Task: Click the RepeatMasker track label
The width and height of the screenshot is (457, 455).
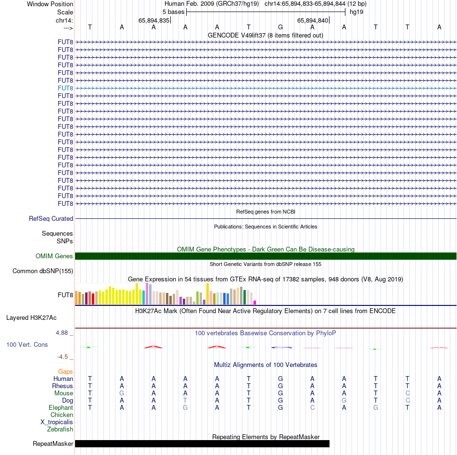Action: click(53, 443)
